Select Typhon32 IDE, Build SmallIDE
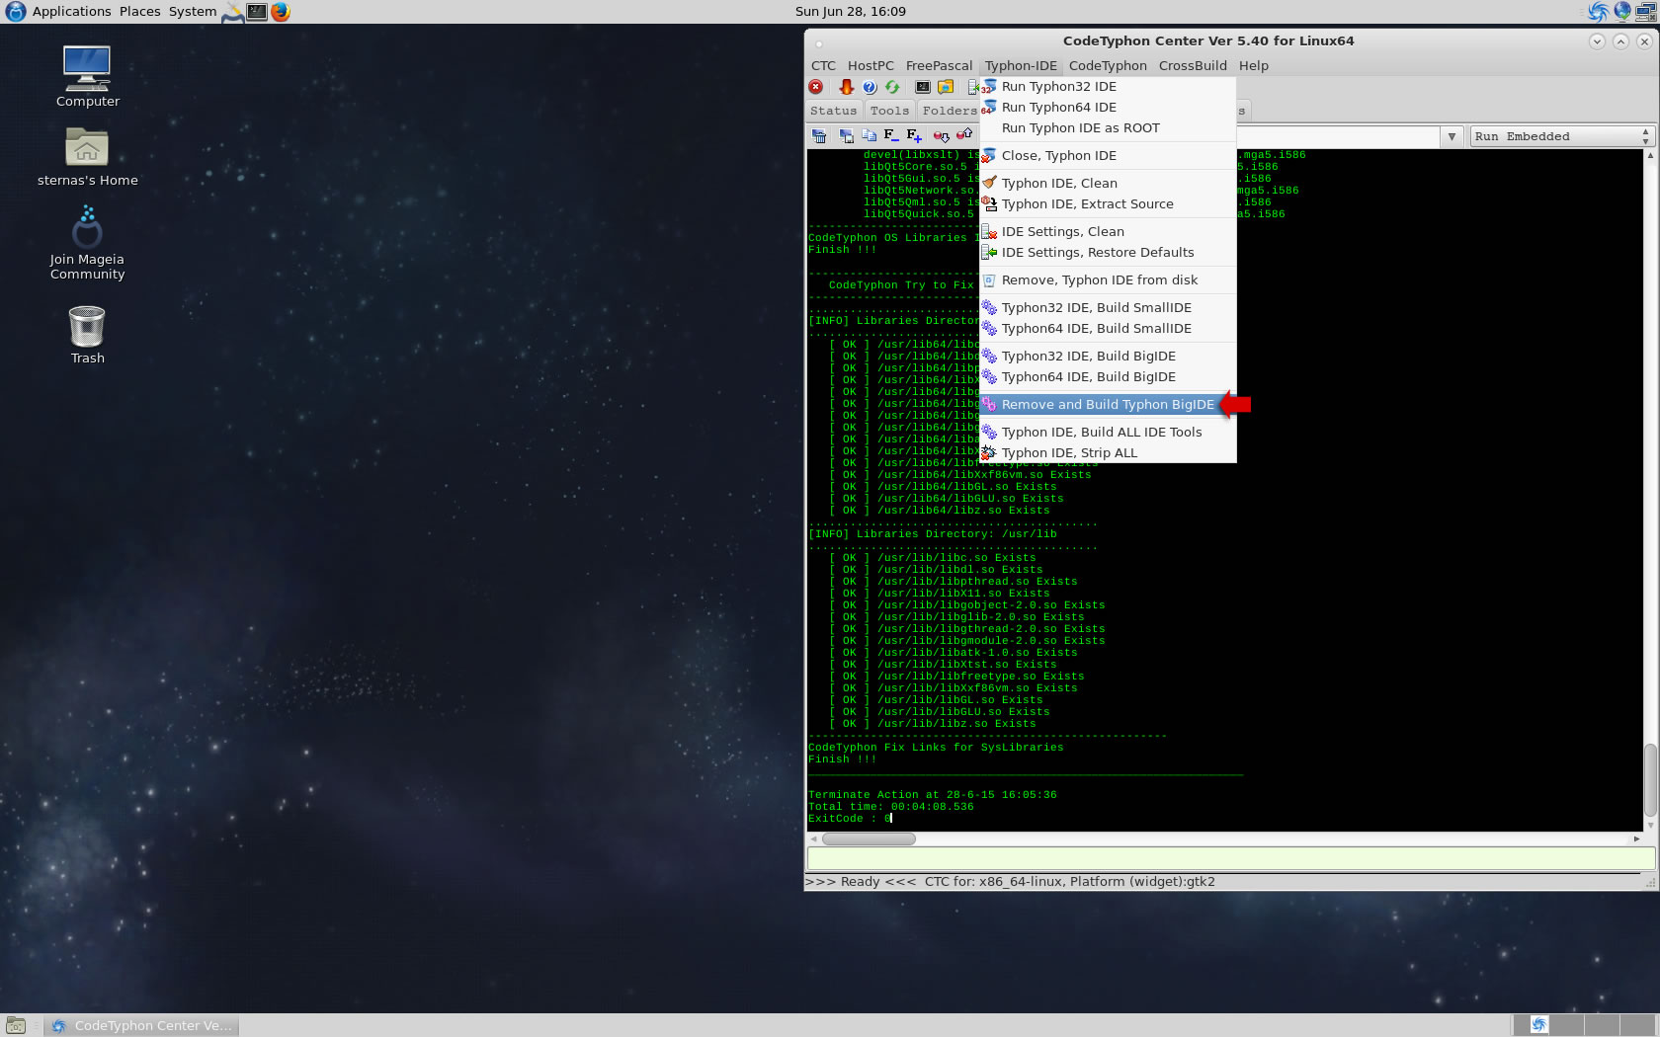The height and width of the screenshot is (1037, 1660). coord(1108,307)
